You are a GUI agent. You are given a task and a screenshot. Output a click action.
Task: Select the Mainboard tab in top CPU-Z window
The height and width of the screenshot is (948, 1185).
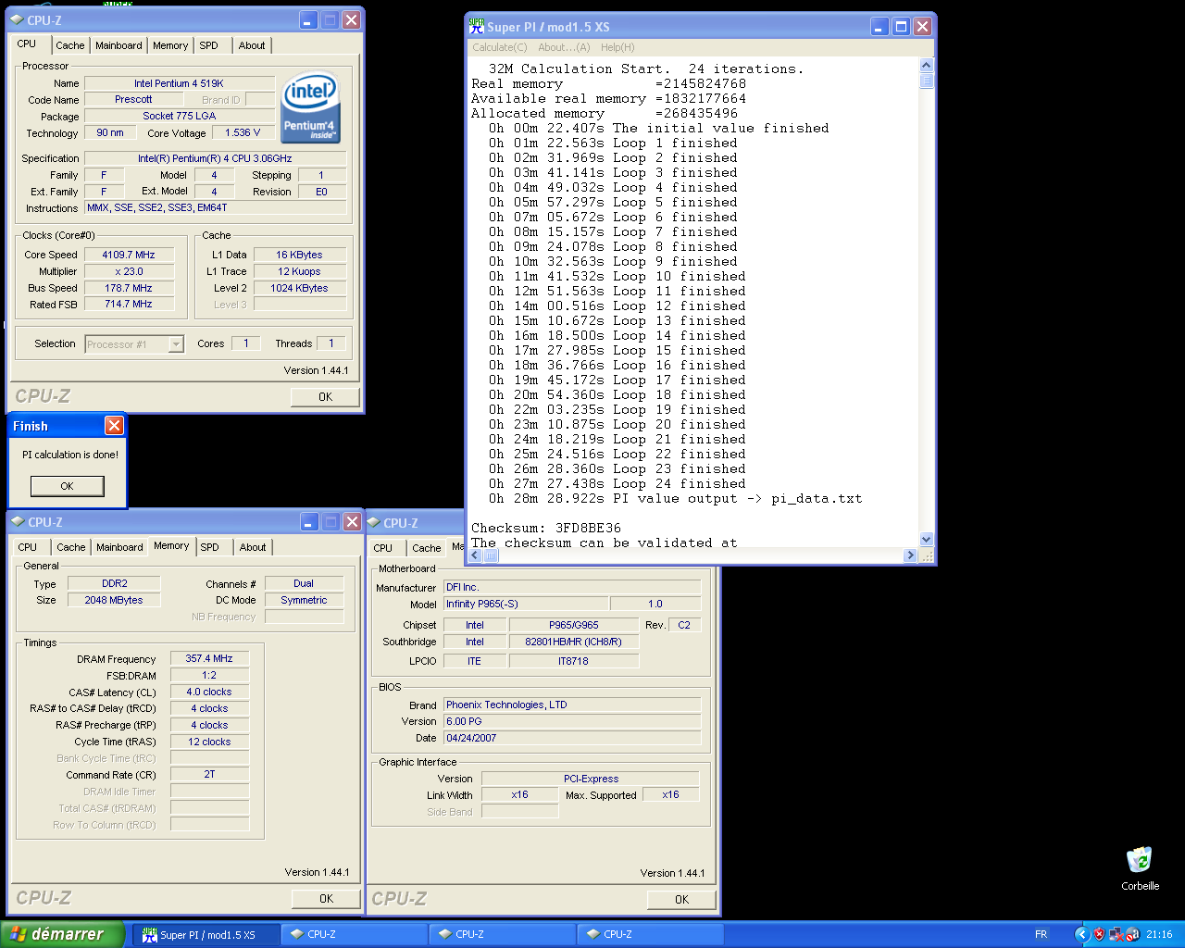click(x=119, y=45)
